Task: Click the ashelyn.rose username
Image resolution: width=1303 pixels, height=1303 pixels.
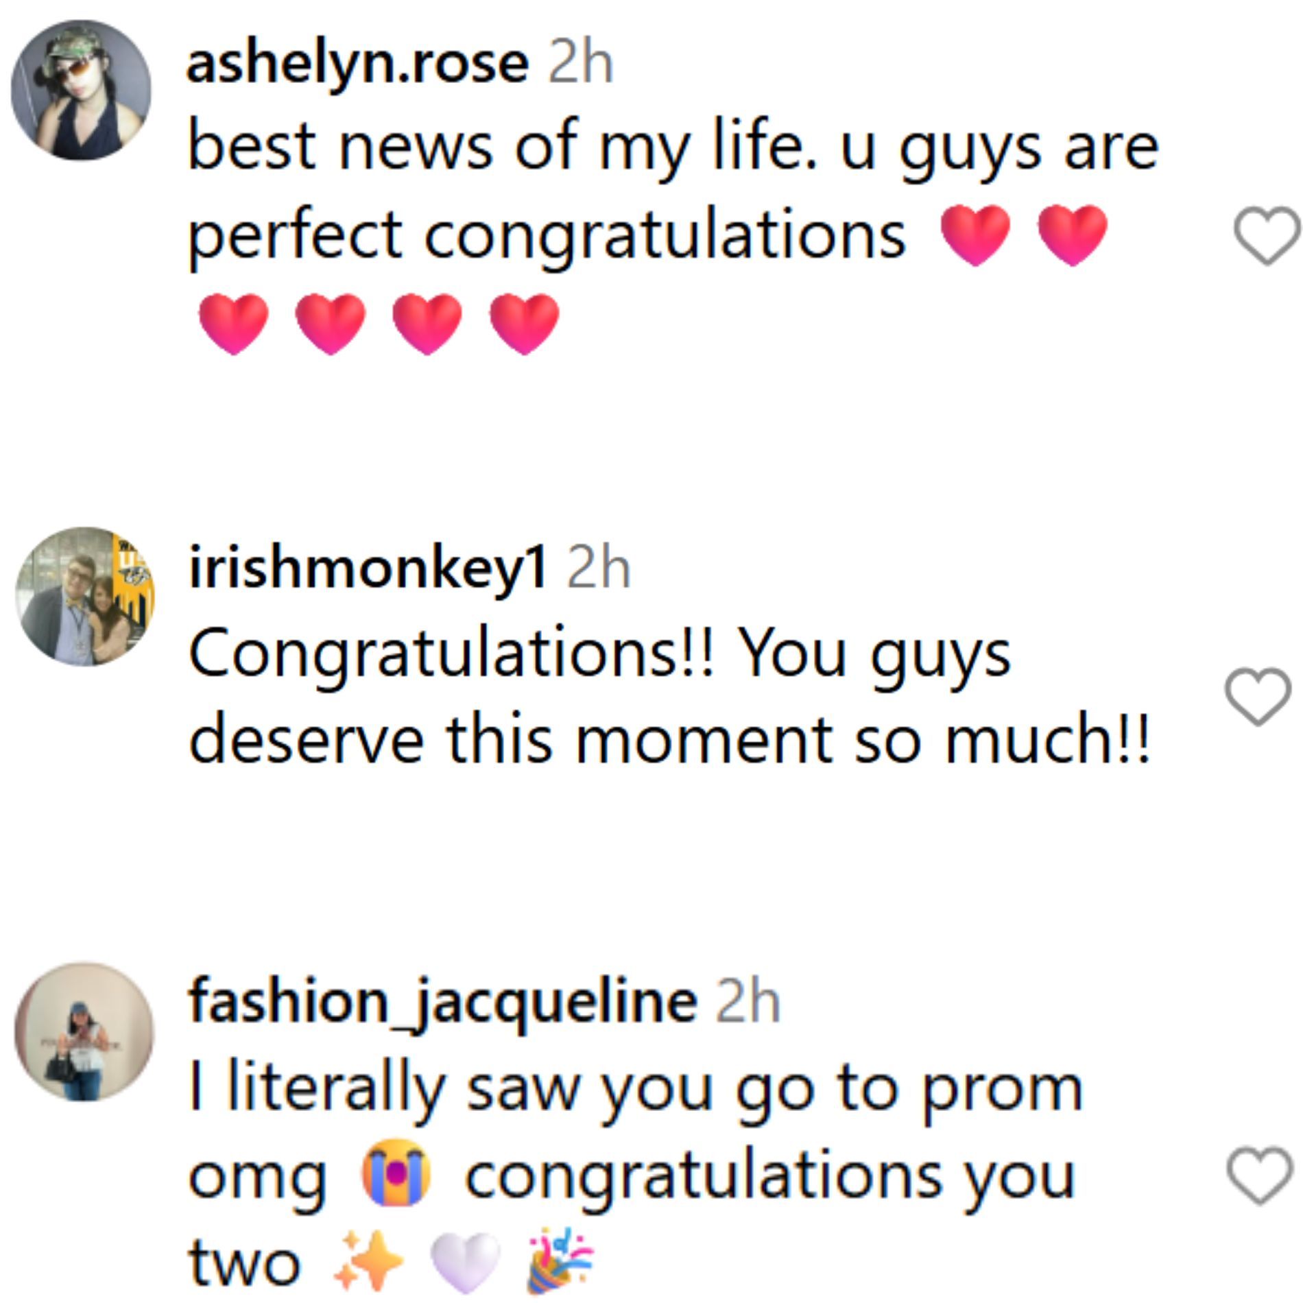Action: [x=357, y=64]
